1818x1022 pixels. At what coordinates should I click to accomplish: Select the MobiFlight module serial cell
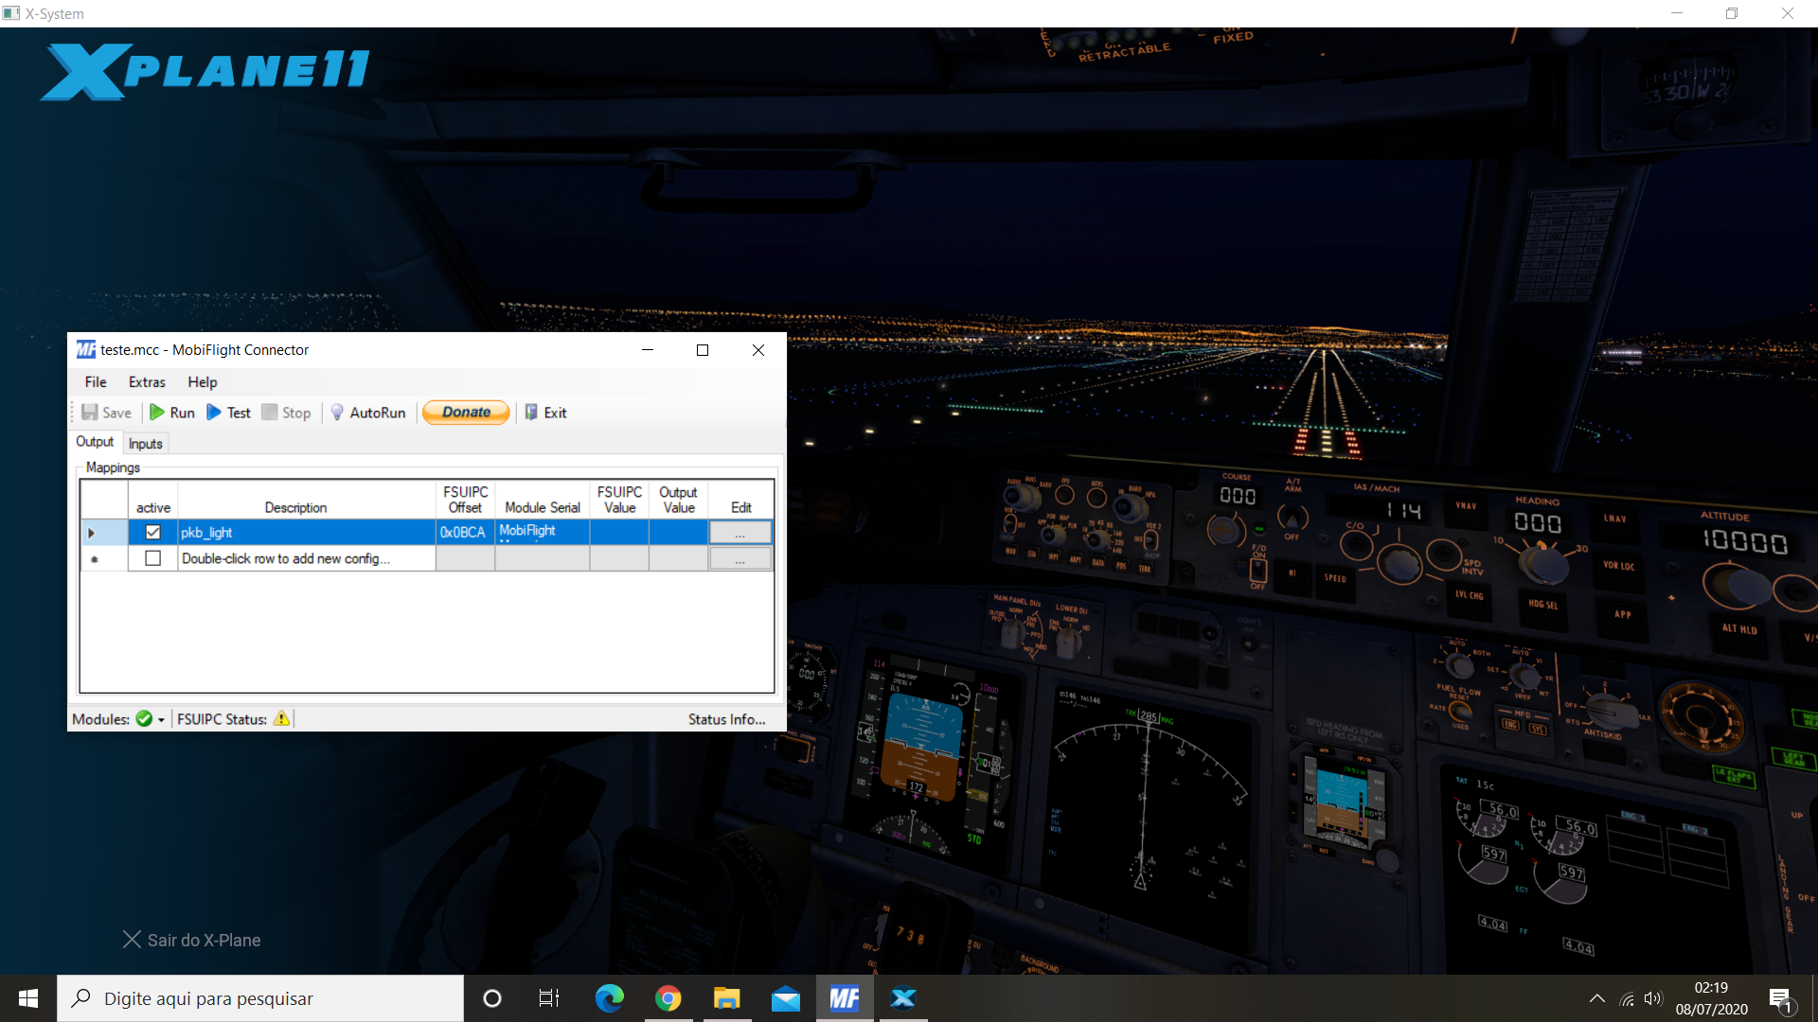[543, 533]
